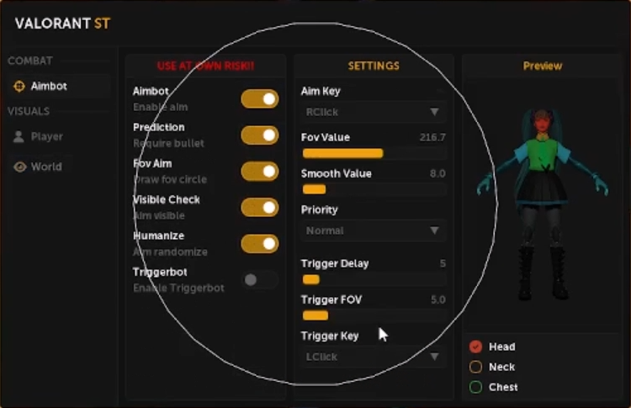Click the COMBAT section header
The image size is (631, 408).
[30, 61]
